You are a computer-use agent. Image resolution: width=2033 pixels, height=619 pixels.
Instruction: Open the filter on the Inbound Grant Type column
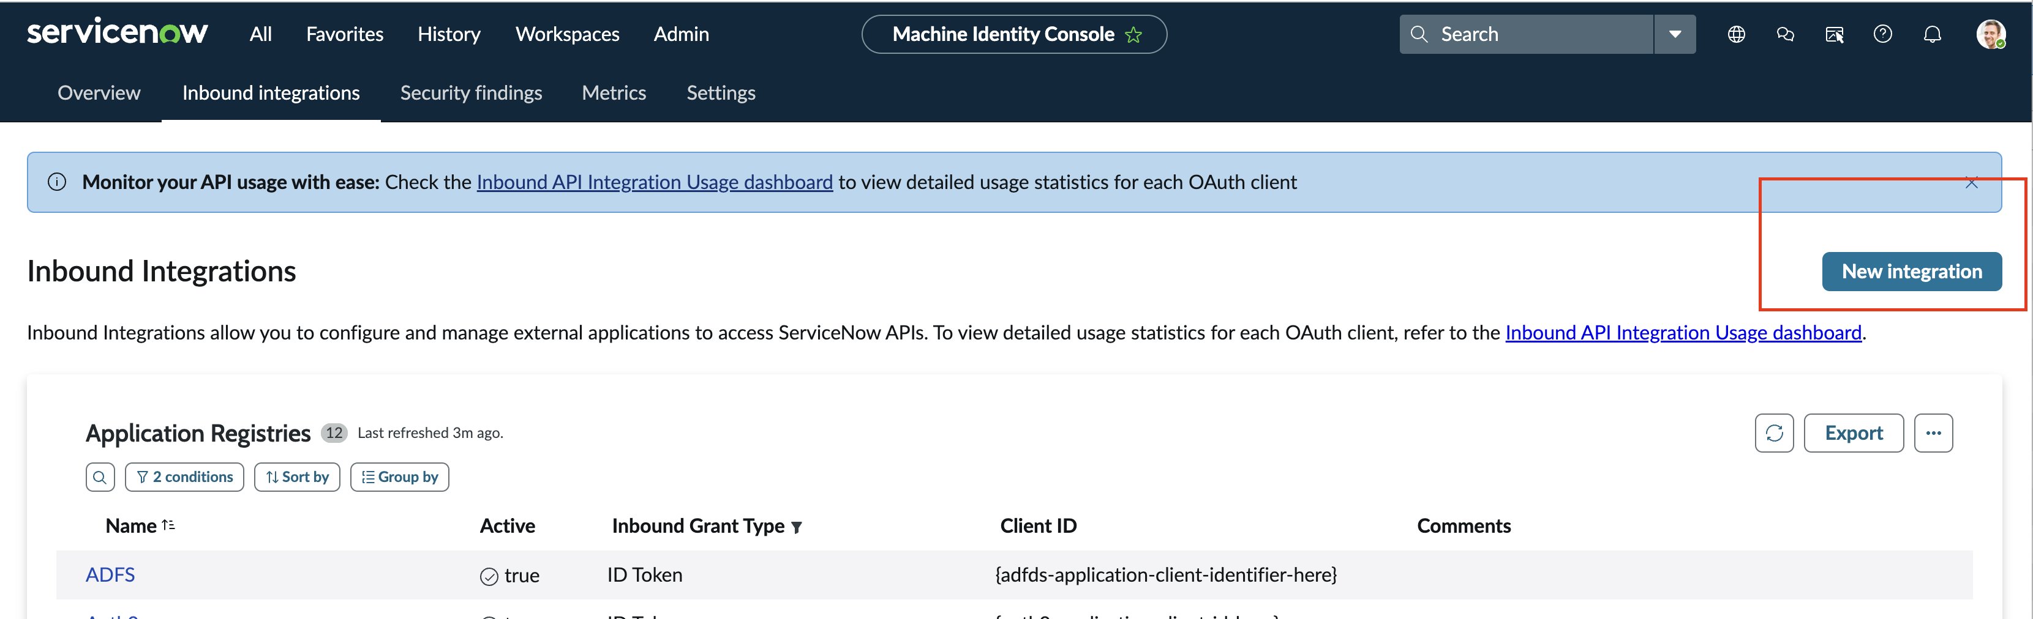point(797,526)
